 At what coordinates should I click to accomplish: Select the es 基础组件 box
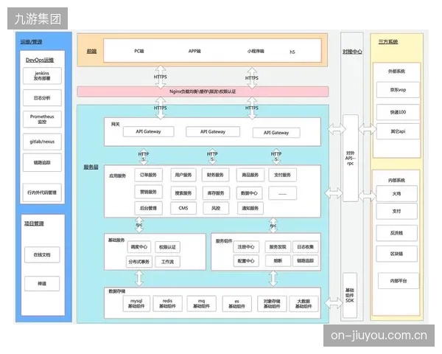pyautogui.click(x=236, y=303)
